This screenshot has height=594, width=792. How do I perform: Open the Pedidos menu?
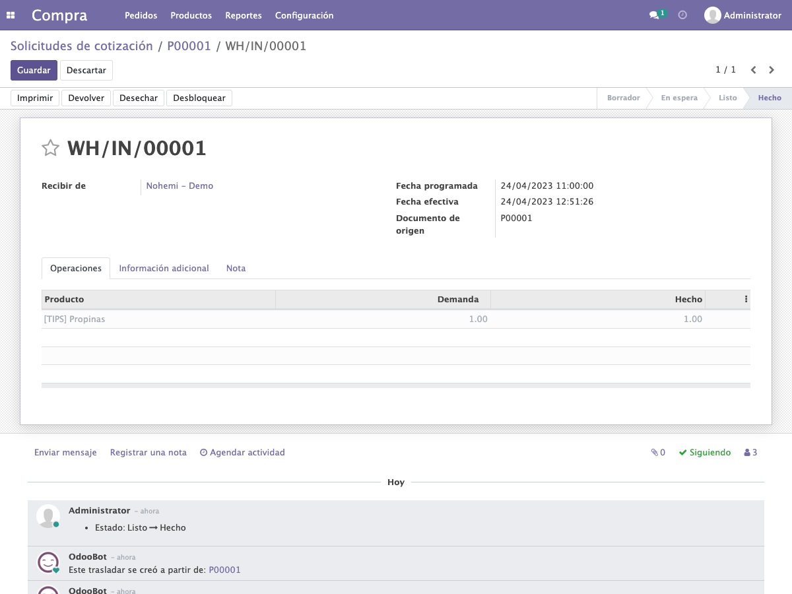tap(141, 15)
